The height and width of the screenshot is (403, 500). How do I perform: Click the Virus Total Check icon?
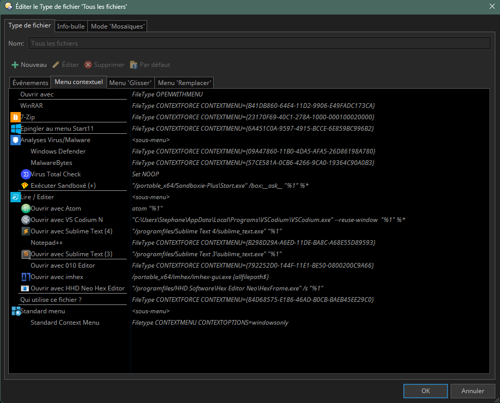tap(25, 174)
